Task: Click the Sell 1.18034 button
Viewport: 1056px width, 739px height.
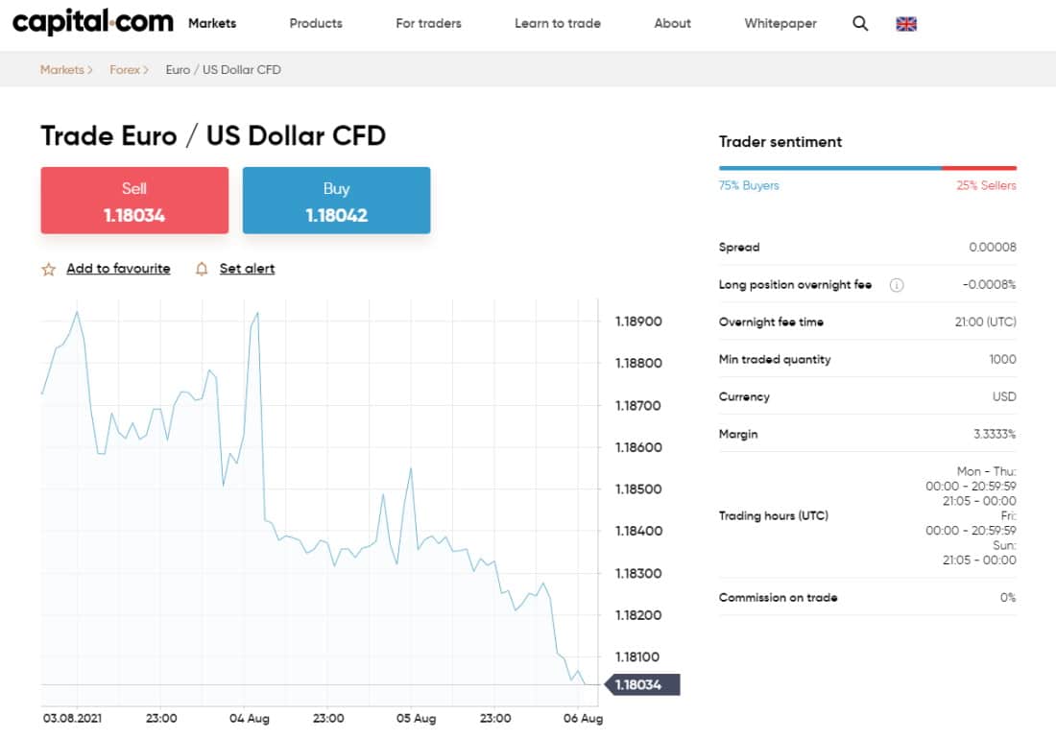Action: tap(134, 201)
